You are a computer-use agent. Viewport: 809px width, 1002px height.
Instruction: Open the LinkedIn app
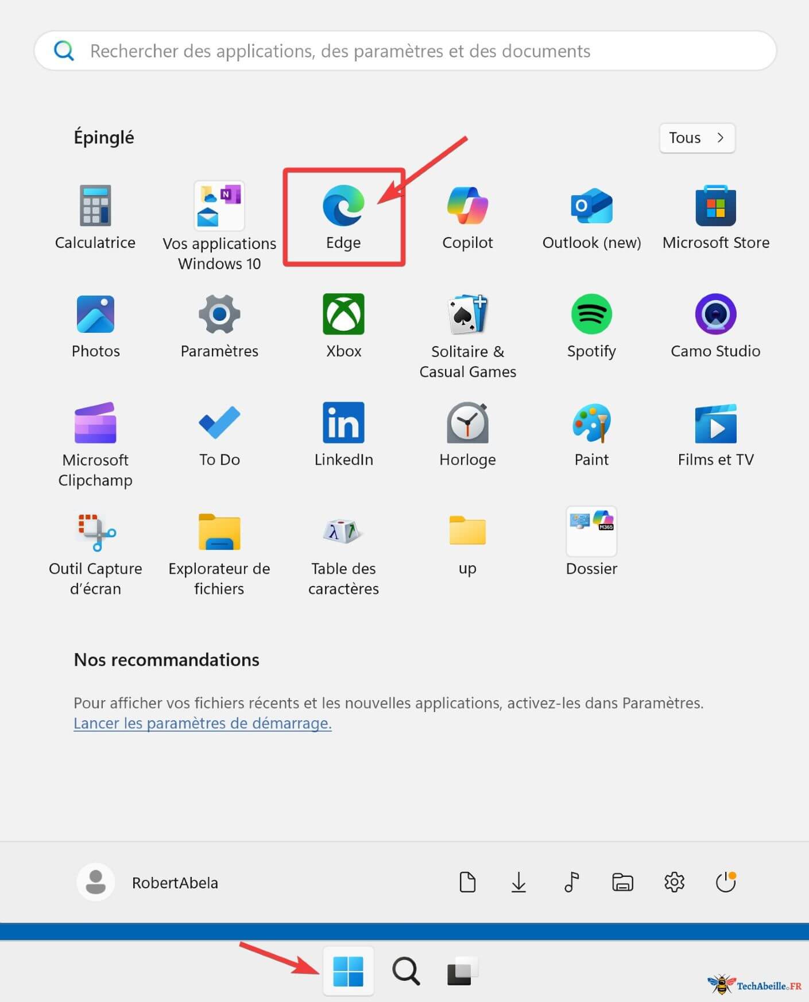343,435
